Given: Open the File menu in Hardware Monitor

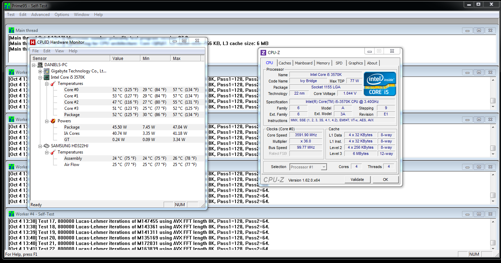Looking at the screenshot, I should [35, 51].
